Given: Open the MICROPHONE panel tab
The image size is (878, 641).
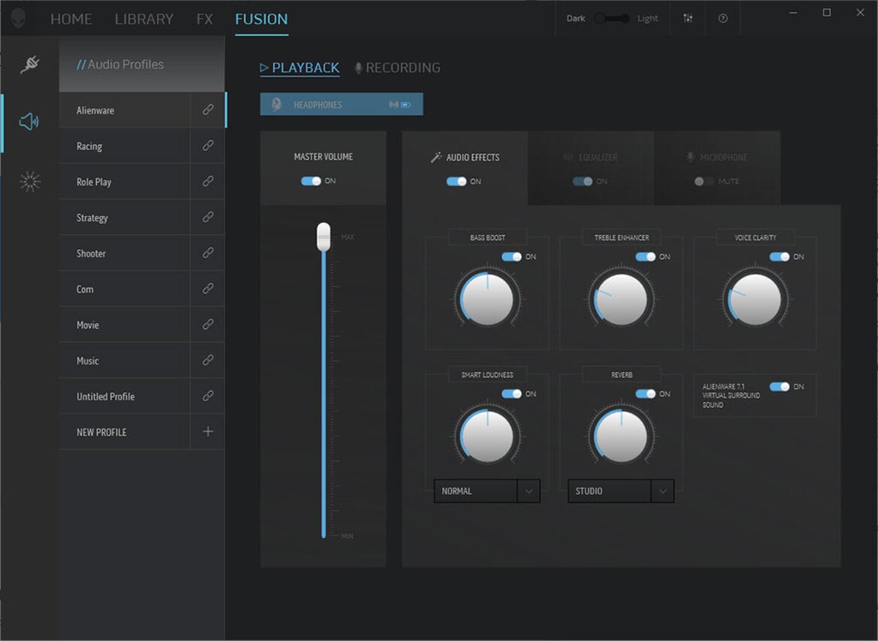Looking at the screenshot, I should 717,167.
